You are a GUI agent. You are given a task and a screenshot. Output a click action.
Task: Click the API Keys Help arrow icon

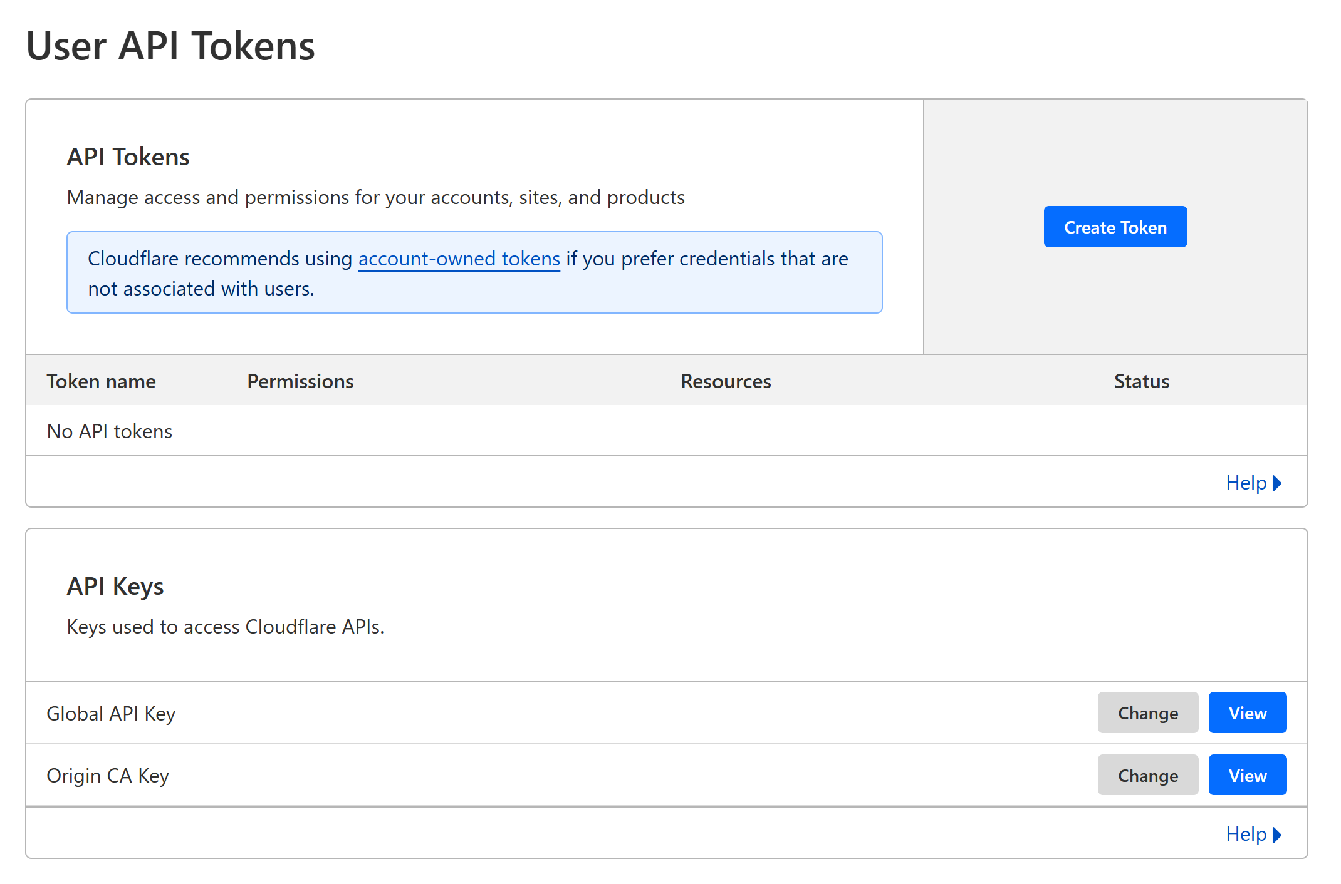pyautogui.click(x=1277, y=835)
